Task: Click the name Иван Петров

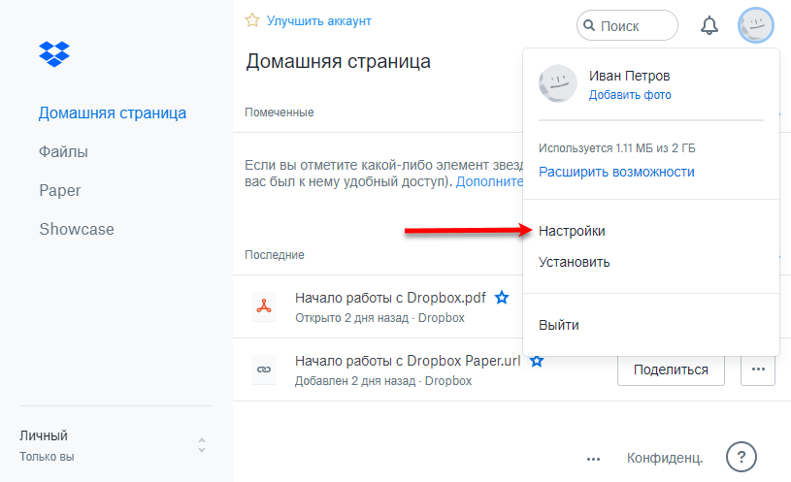Action: click(630, 76)
